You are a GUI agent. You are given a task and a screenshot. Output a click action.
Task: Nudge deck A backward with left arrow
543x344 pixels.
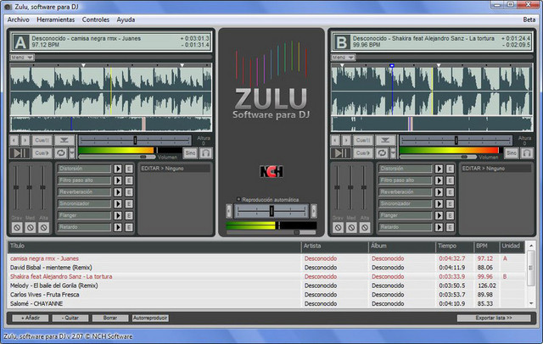click(x=14, y=141)
